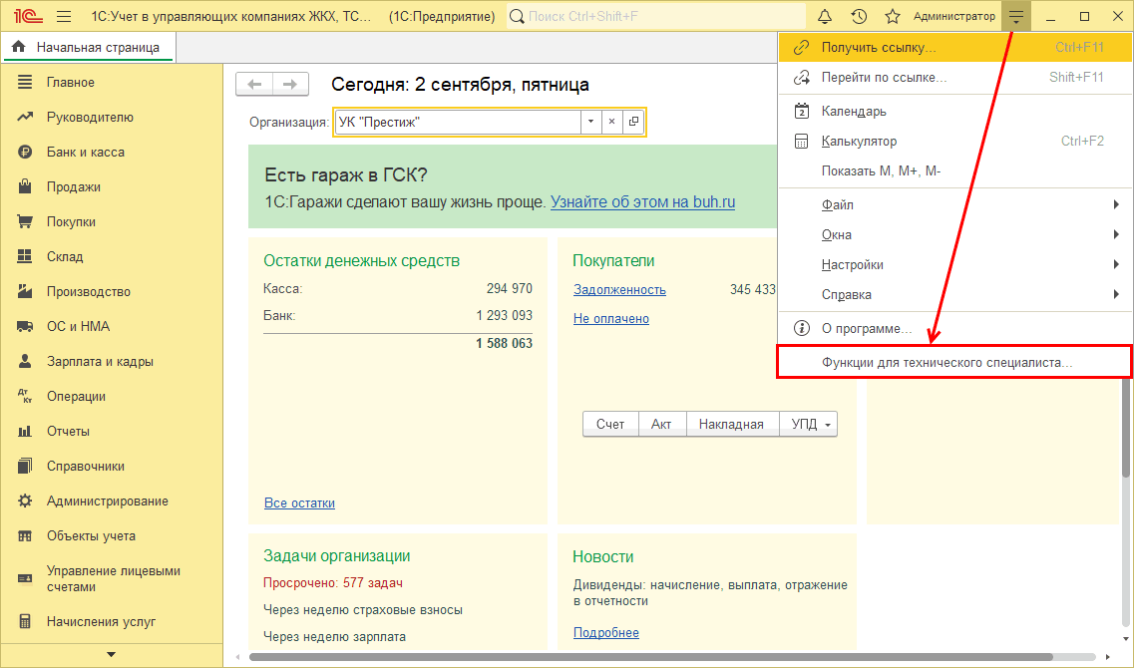Expand more sections at sidebar bottom arrow
Viewport: 1134px width, 668px height.
click(111, 655)
